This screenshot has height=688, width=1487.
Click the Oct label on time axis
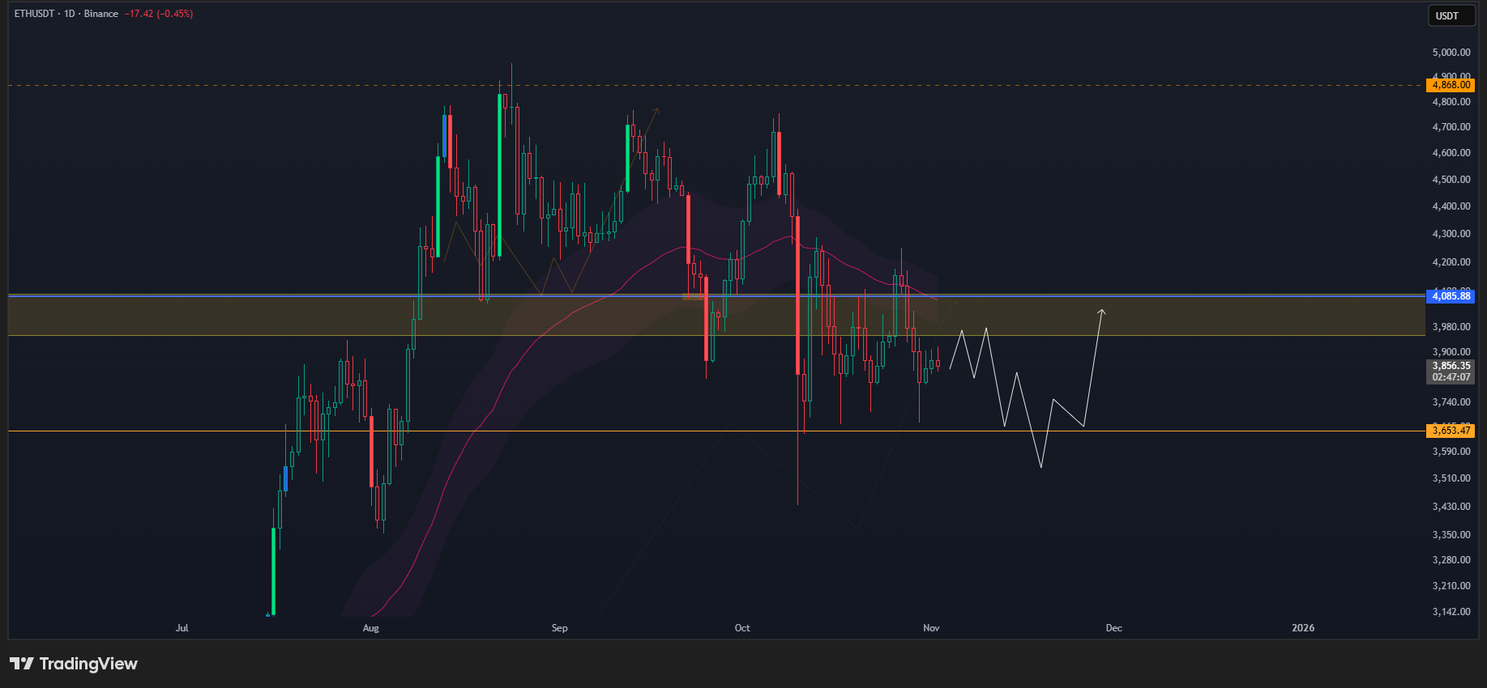[x=742, y=628]
